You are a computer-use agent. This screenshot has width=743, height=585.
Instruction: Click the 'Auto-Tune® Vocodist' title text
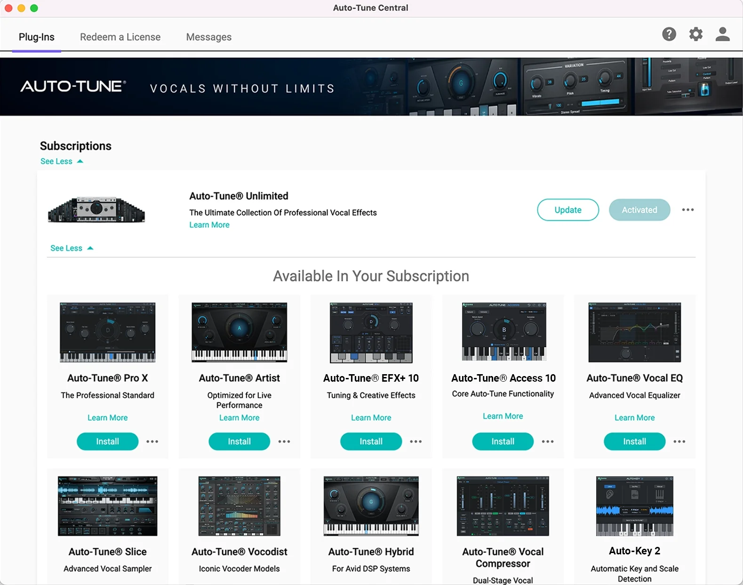(x=239, y=552)
